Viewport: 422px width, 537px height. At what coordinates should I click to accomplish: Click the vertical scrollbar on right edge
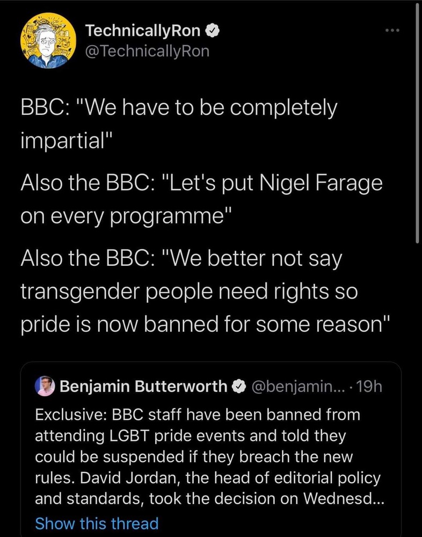(418, 124)
